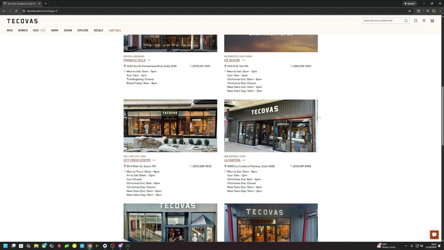The image size is (444, 250).
Task: Open address 50 S Main St, Space 170
Action: tap(141, 166)
